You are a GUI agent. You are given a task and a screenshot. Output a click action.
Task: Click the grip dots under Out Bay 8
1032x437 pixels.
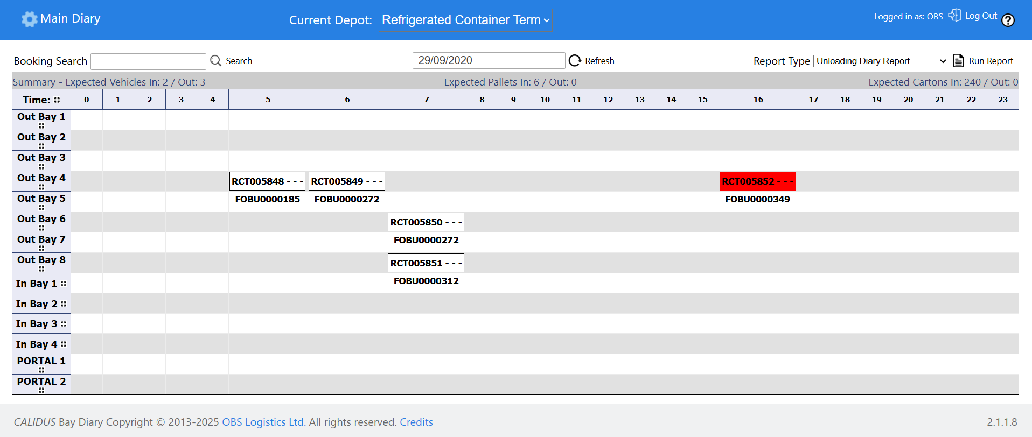pyautogui.click(x=41, y=269)
